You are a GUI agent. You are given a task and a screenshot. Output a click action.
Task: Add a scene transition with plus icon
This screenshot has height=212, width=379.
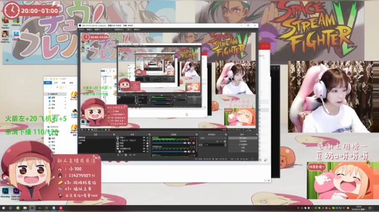tap(217, 141)
